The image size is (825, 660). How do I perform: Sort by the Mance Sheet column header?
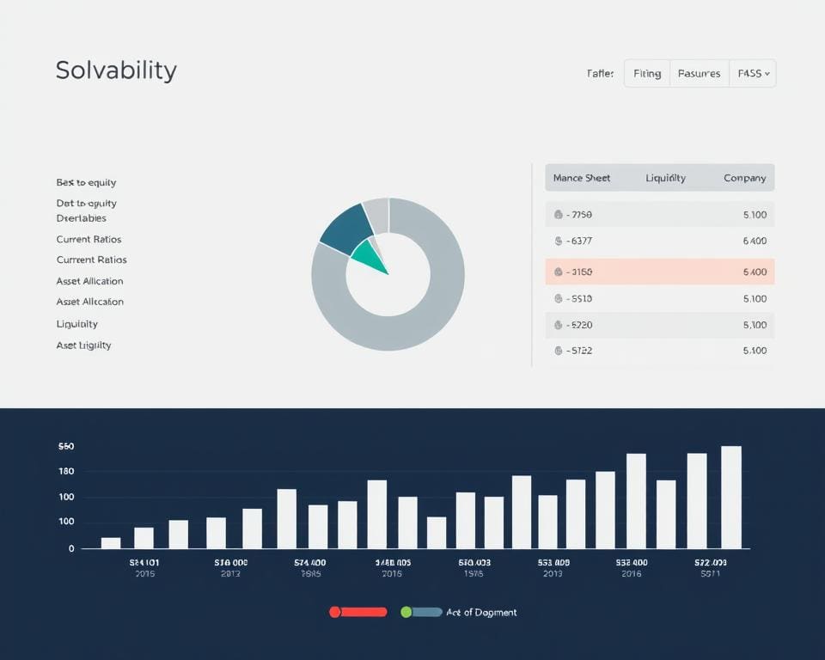click(582, 178)
